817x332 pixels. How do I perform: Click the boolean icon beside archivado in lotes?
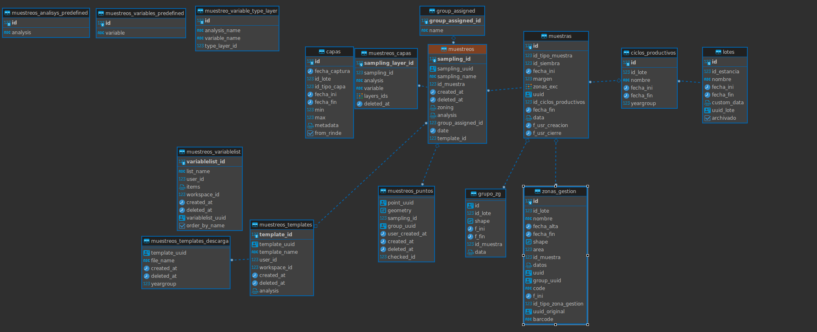707,118
